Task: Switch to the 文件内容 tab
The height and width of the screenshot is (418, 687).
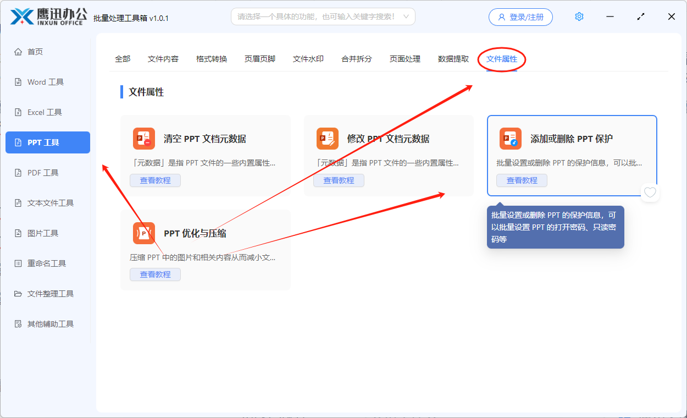Action: point(163,59)
